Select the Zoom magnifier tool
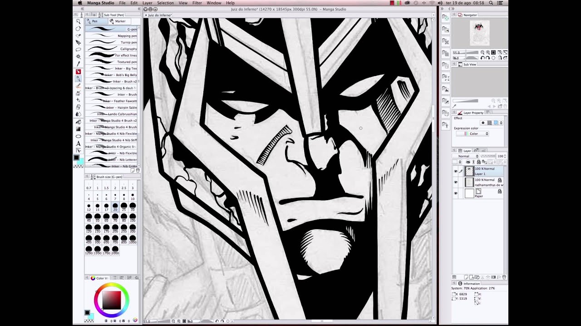The width and height of the screenshot is (581, 326). (79, 21)
